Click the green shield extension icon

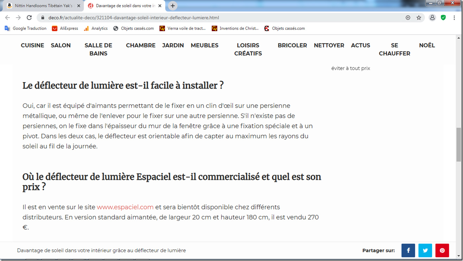point(443,18)
